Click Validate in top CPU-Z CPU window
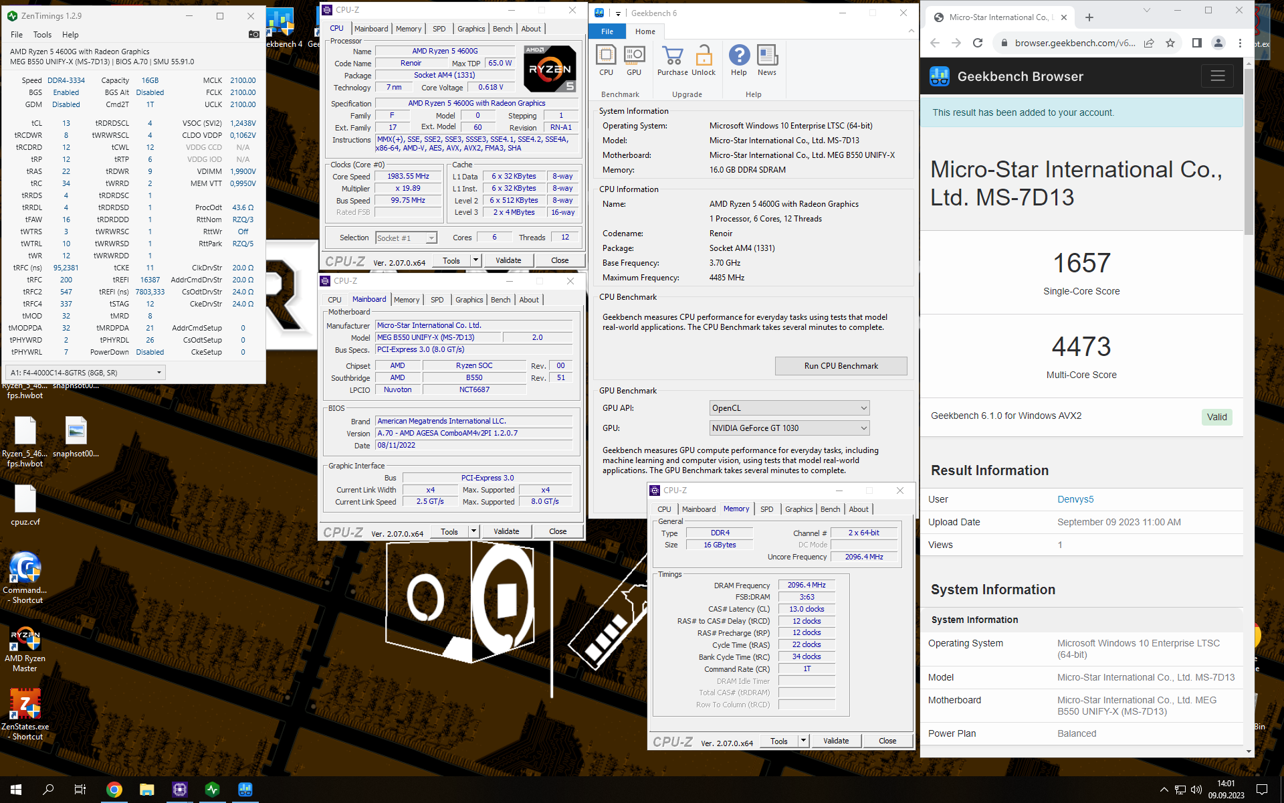This screenshot has height=803, width=1284. (x=508, y=260)
